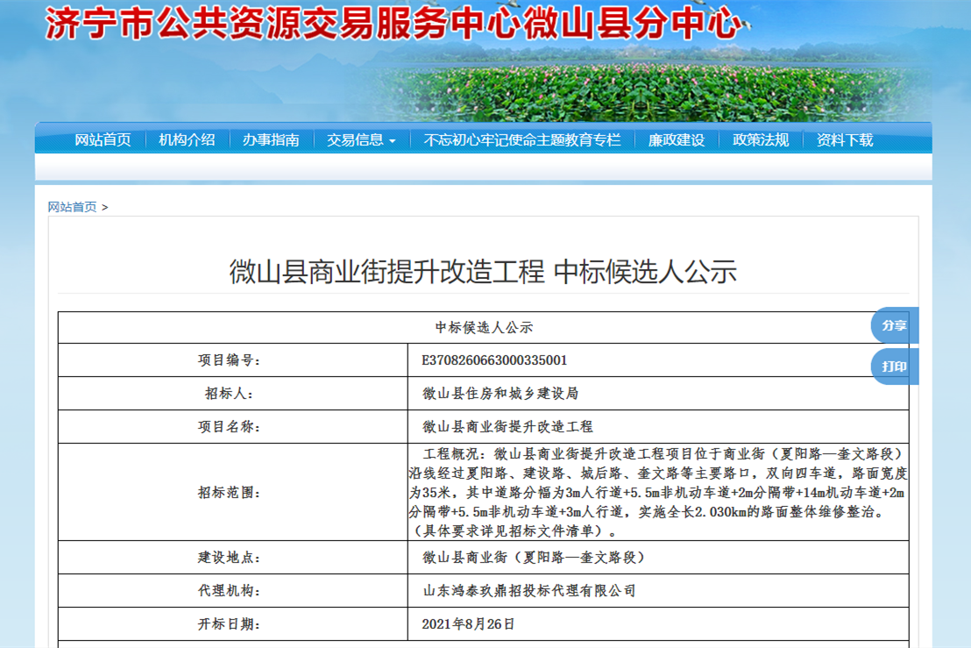
Task: Click the 网站首页 breadcrumb link
Action: [72, 207]
